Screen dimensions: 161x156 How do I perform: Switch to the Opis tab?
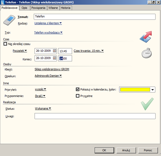click(24, 8)
